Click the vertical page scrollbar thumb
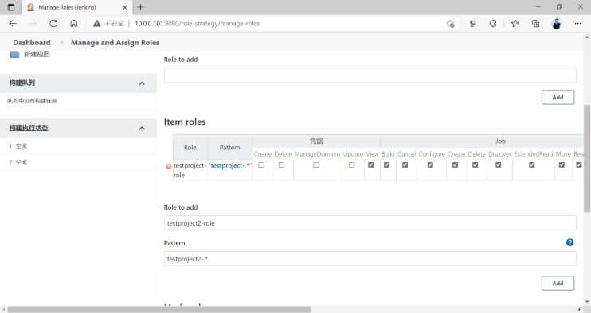This screenshot has height=313, width=591. (587, 159)
